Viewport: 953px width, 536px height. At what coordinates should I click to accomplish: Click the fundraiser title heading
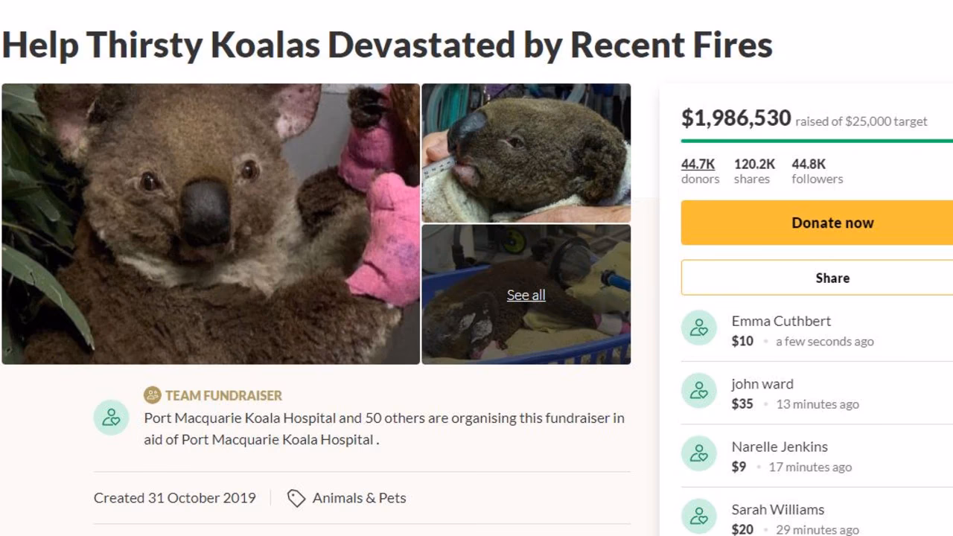(386, 45)
